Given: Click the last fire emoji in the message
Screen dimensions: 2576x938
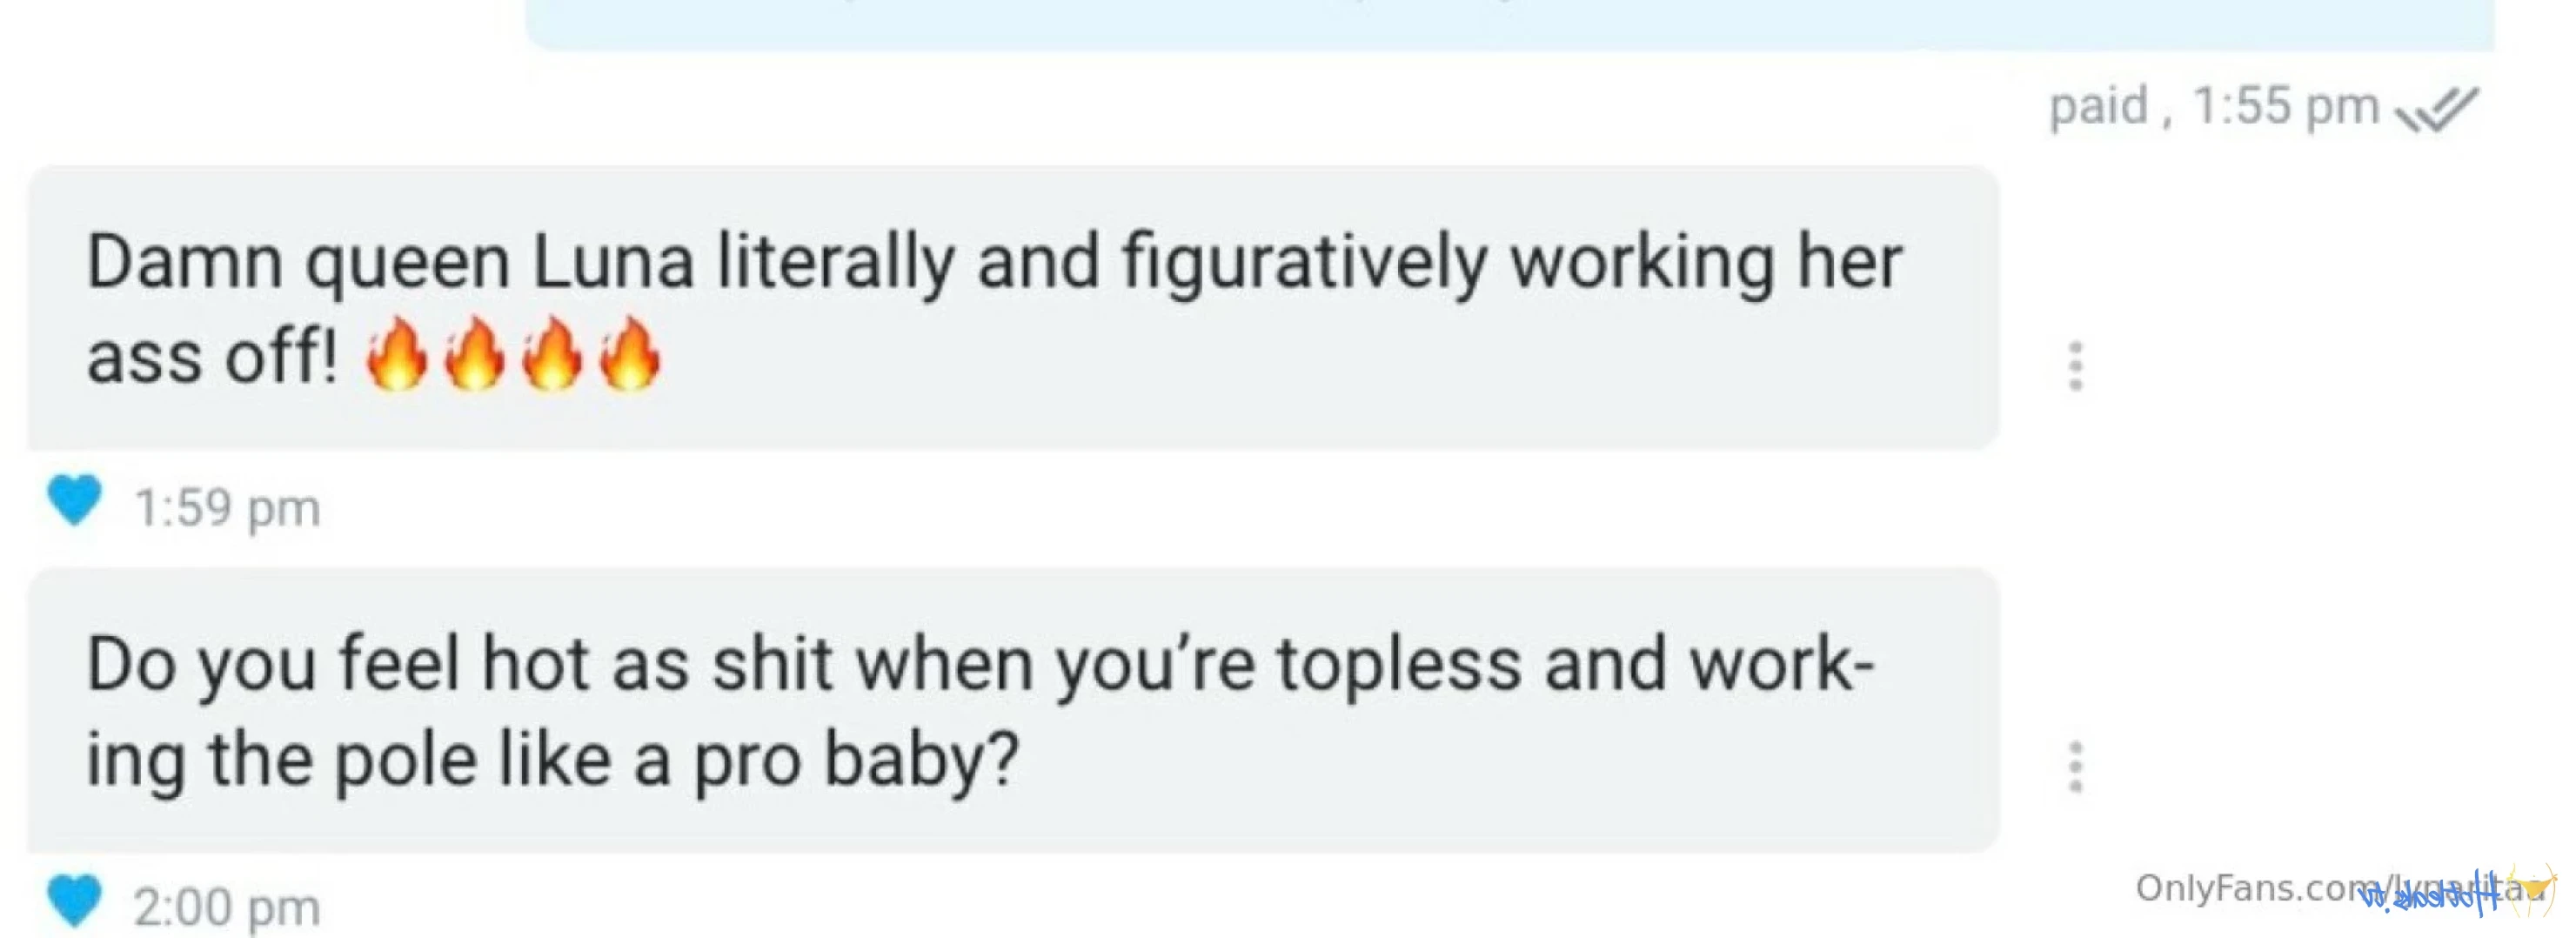Looking at the screenshot, I should click(x=630, y=354).
